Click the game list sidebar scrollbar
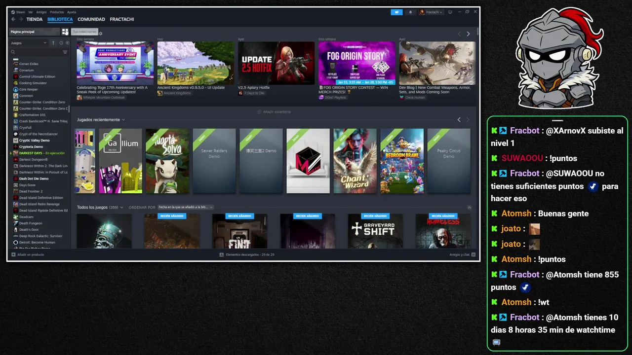Viewport: 632px width, 355px height. click(x=69, y=109)
